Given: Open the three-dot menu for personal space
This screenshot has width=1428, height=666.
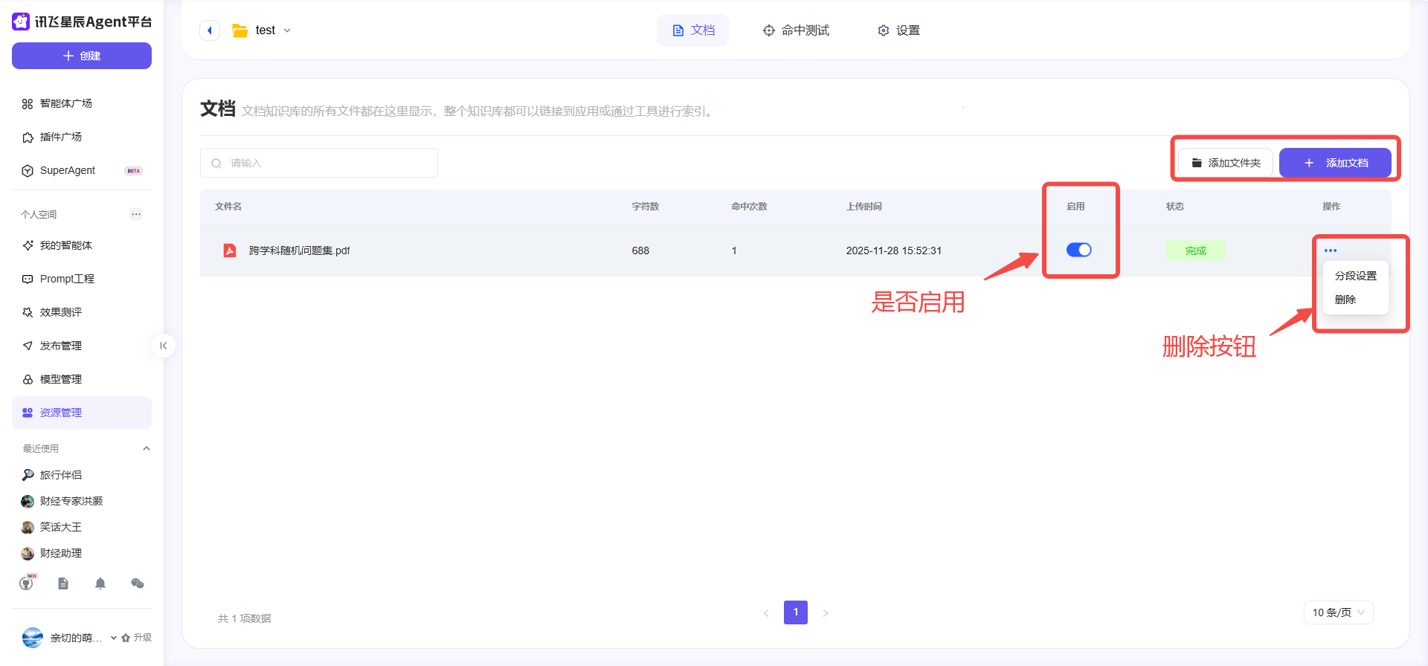Looking at the screenshot, I should (x=136, y=214).
